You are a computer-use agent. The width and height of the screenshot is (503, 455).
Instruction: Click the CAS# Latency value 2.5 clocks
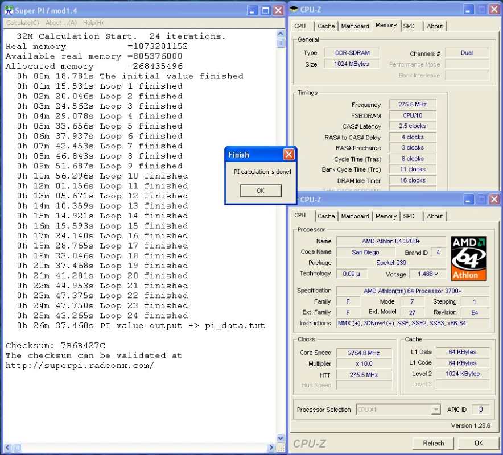tap(413, 126)
